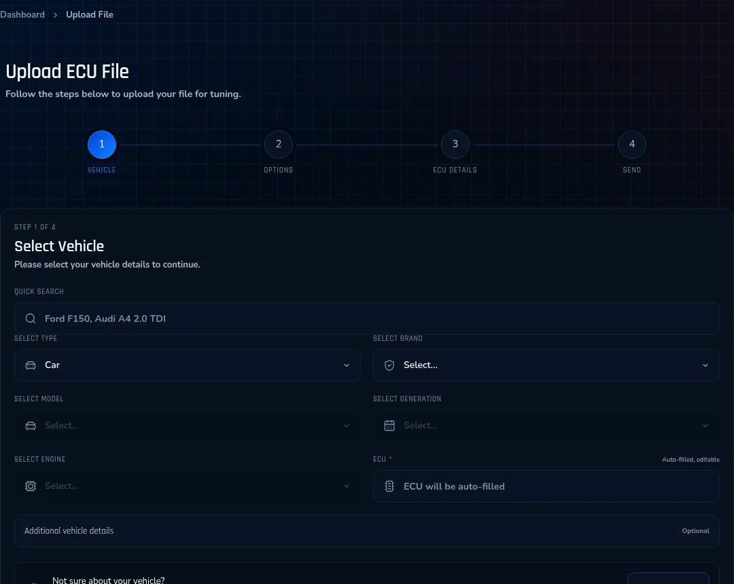
Task: Click the calendar icon in Select Generation
Action: tap(389, 426)
